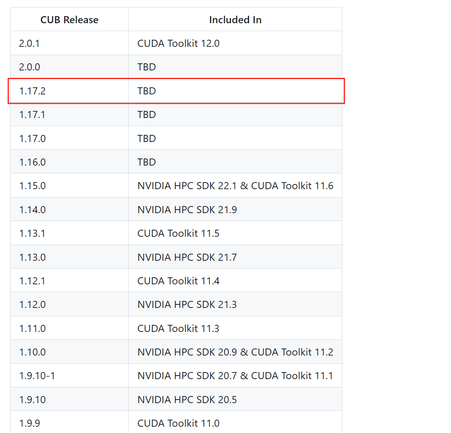
Task: Click the "CUDA Toolkit 12.0" cell
Action: click(235, 43)
